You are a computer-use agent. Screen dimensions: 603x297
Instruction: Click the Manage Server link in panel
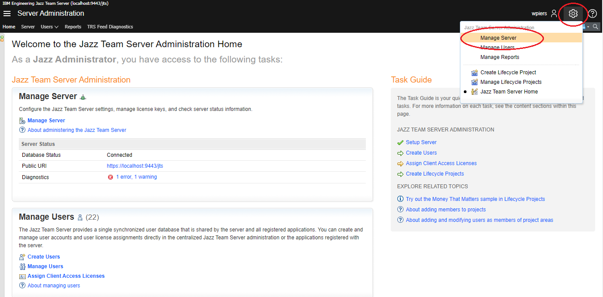[x=46, y=121]
